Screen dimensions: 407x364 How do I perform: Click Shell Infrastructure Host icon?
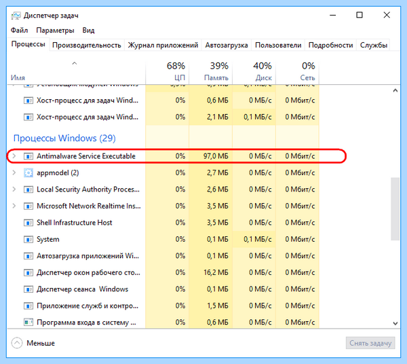tap(28, 223)
